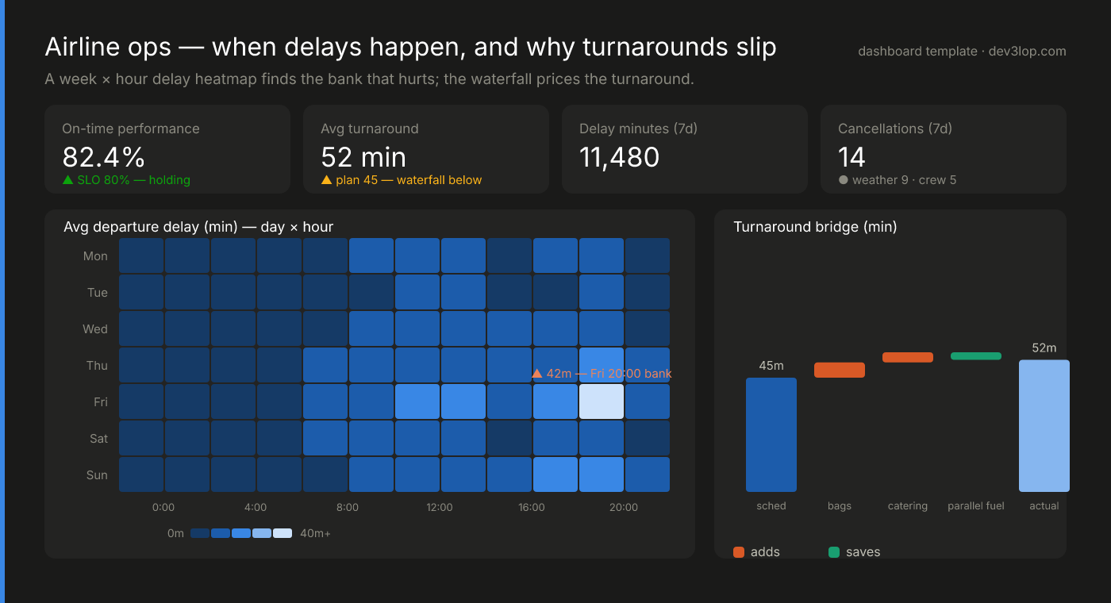Click the Sun row label
Viewport: 1111px width, 603px height.
97,475
